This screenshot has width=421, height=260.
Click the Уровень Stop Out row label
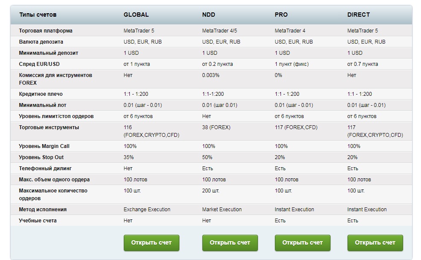pyautogui.click(x=41, y=157)
